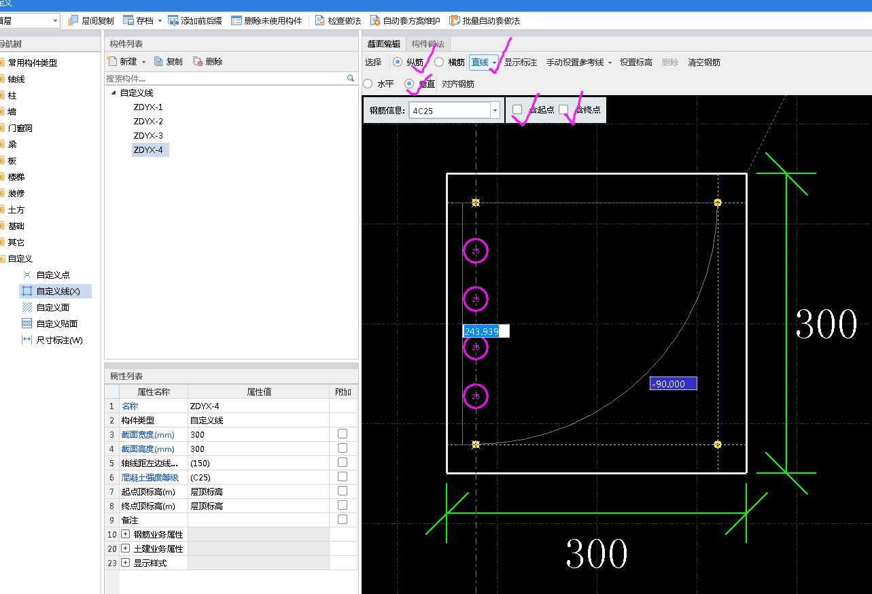Screen dimensions: 872x594
Task: Click the 轴线距左边线 value (150)
Action: (258, 463)
